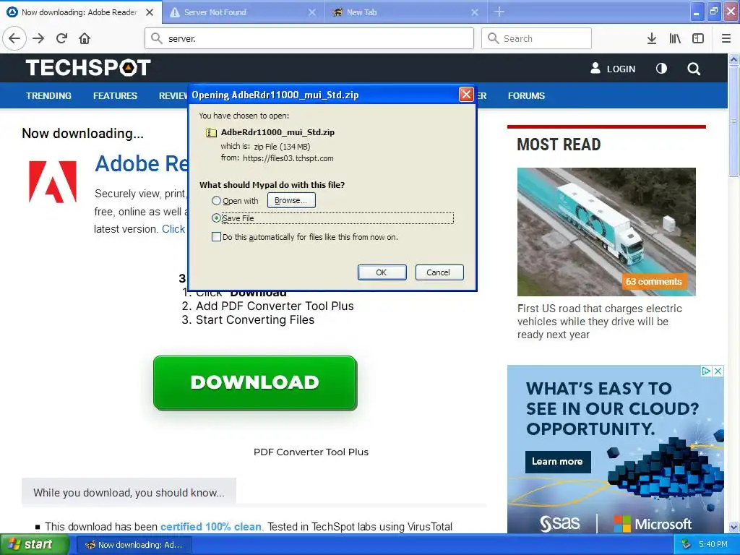Select the Save File radio option
Viewport: 740px width, 555px height.
click(216, 218)
